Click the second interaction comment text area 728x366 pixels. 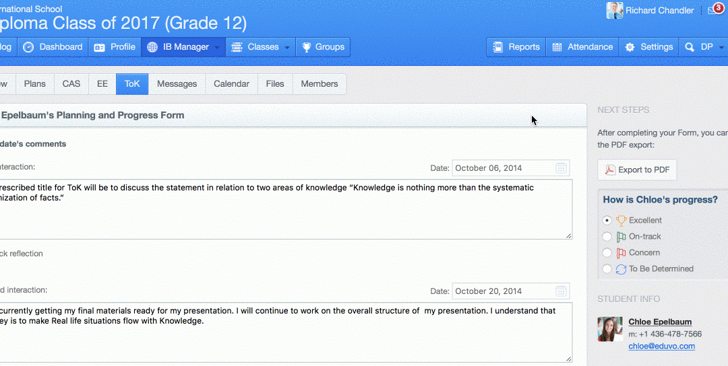coord(286,332)
